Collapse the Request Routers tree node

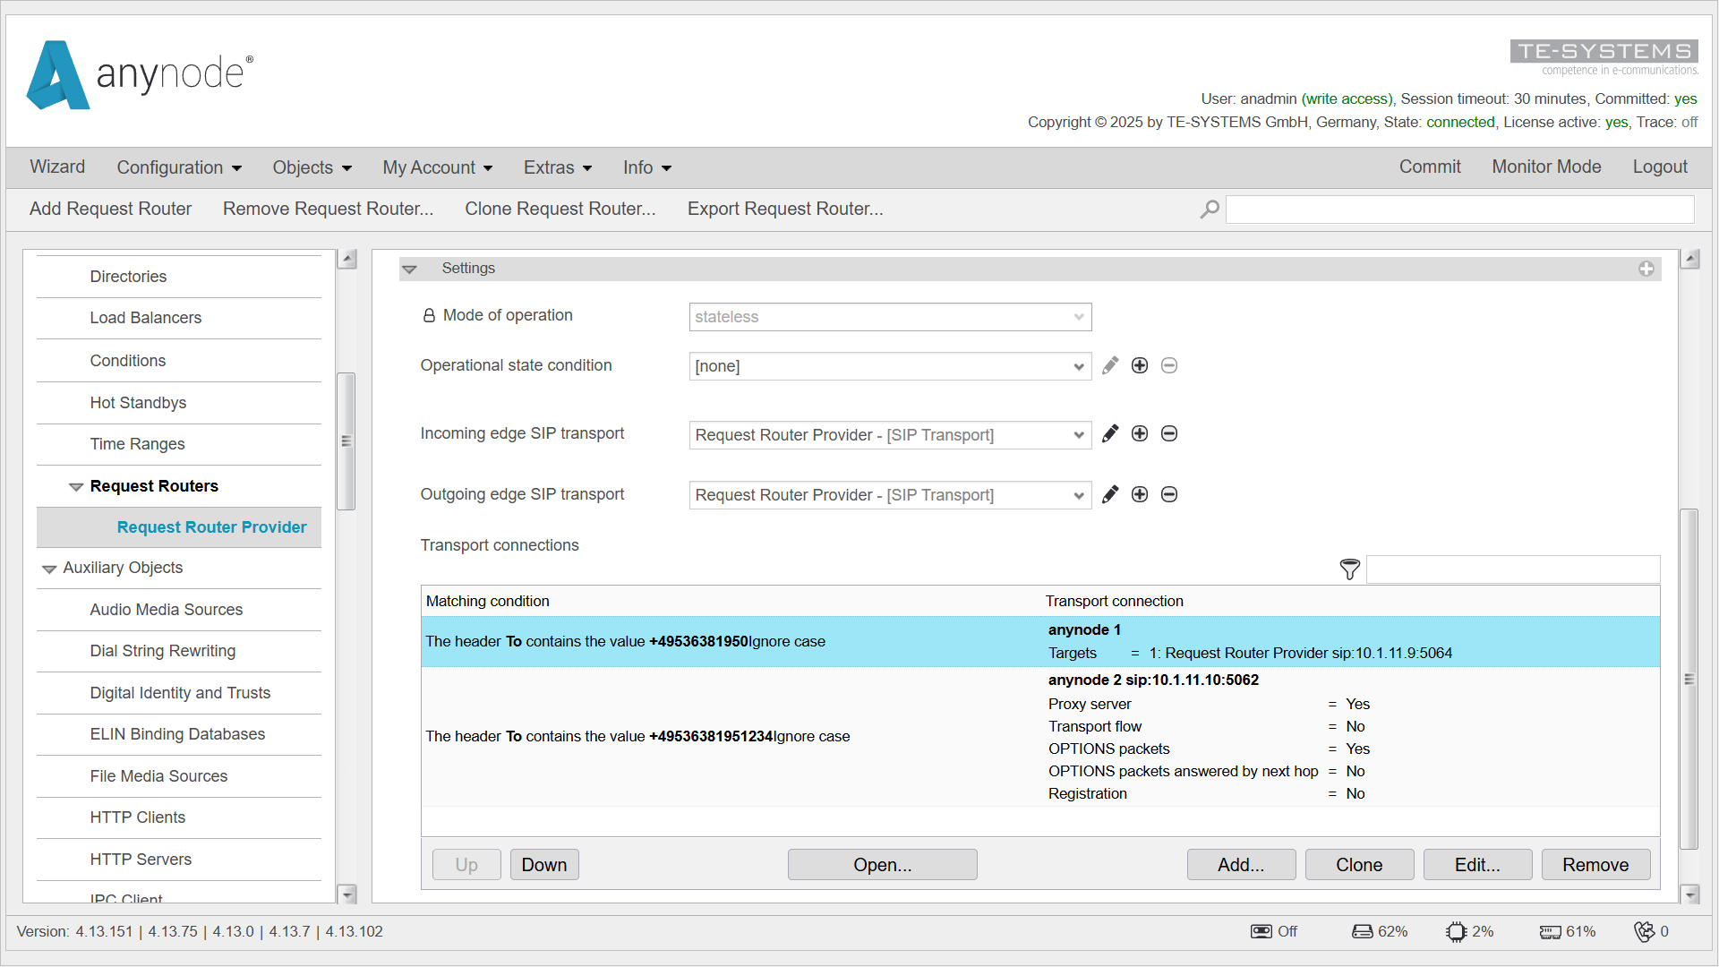75,486
